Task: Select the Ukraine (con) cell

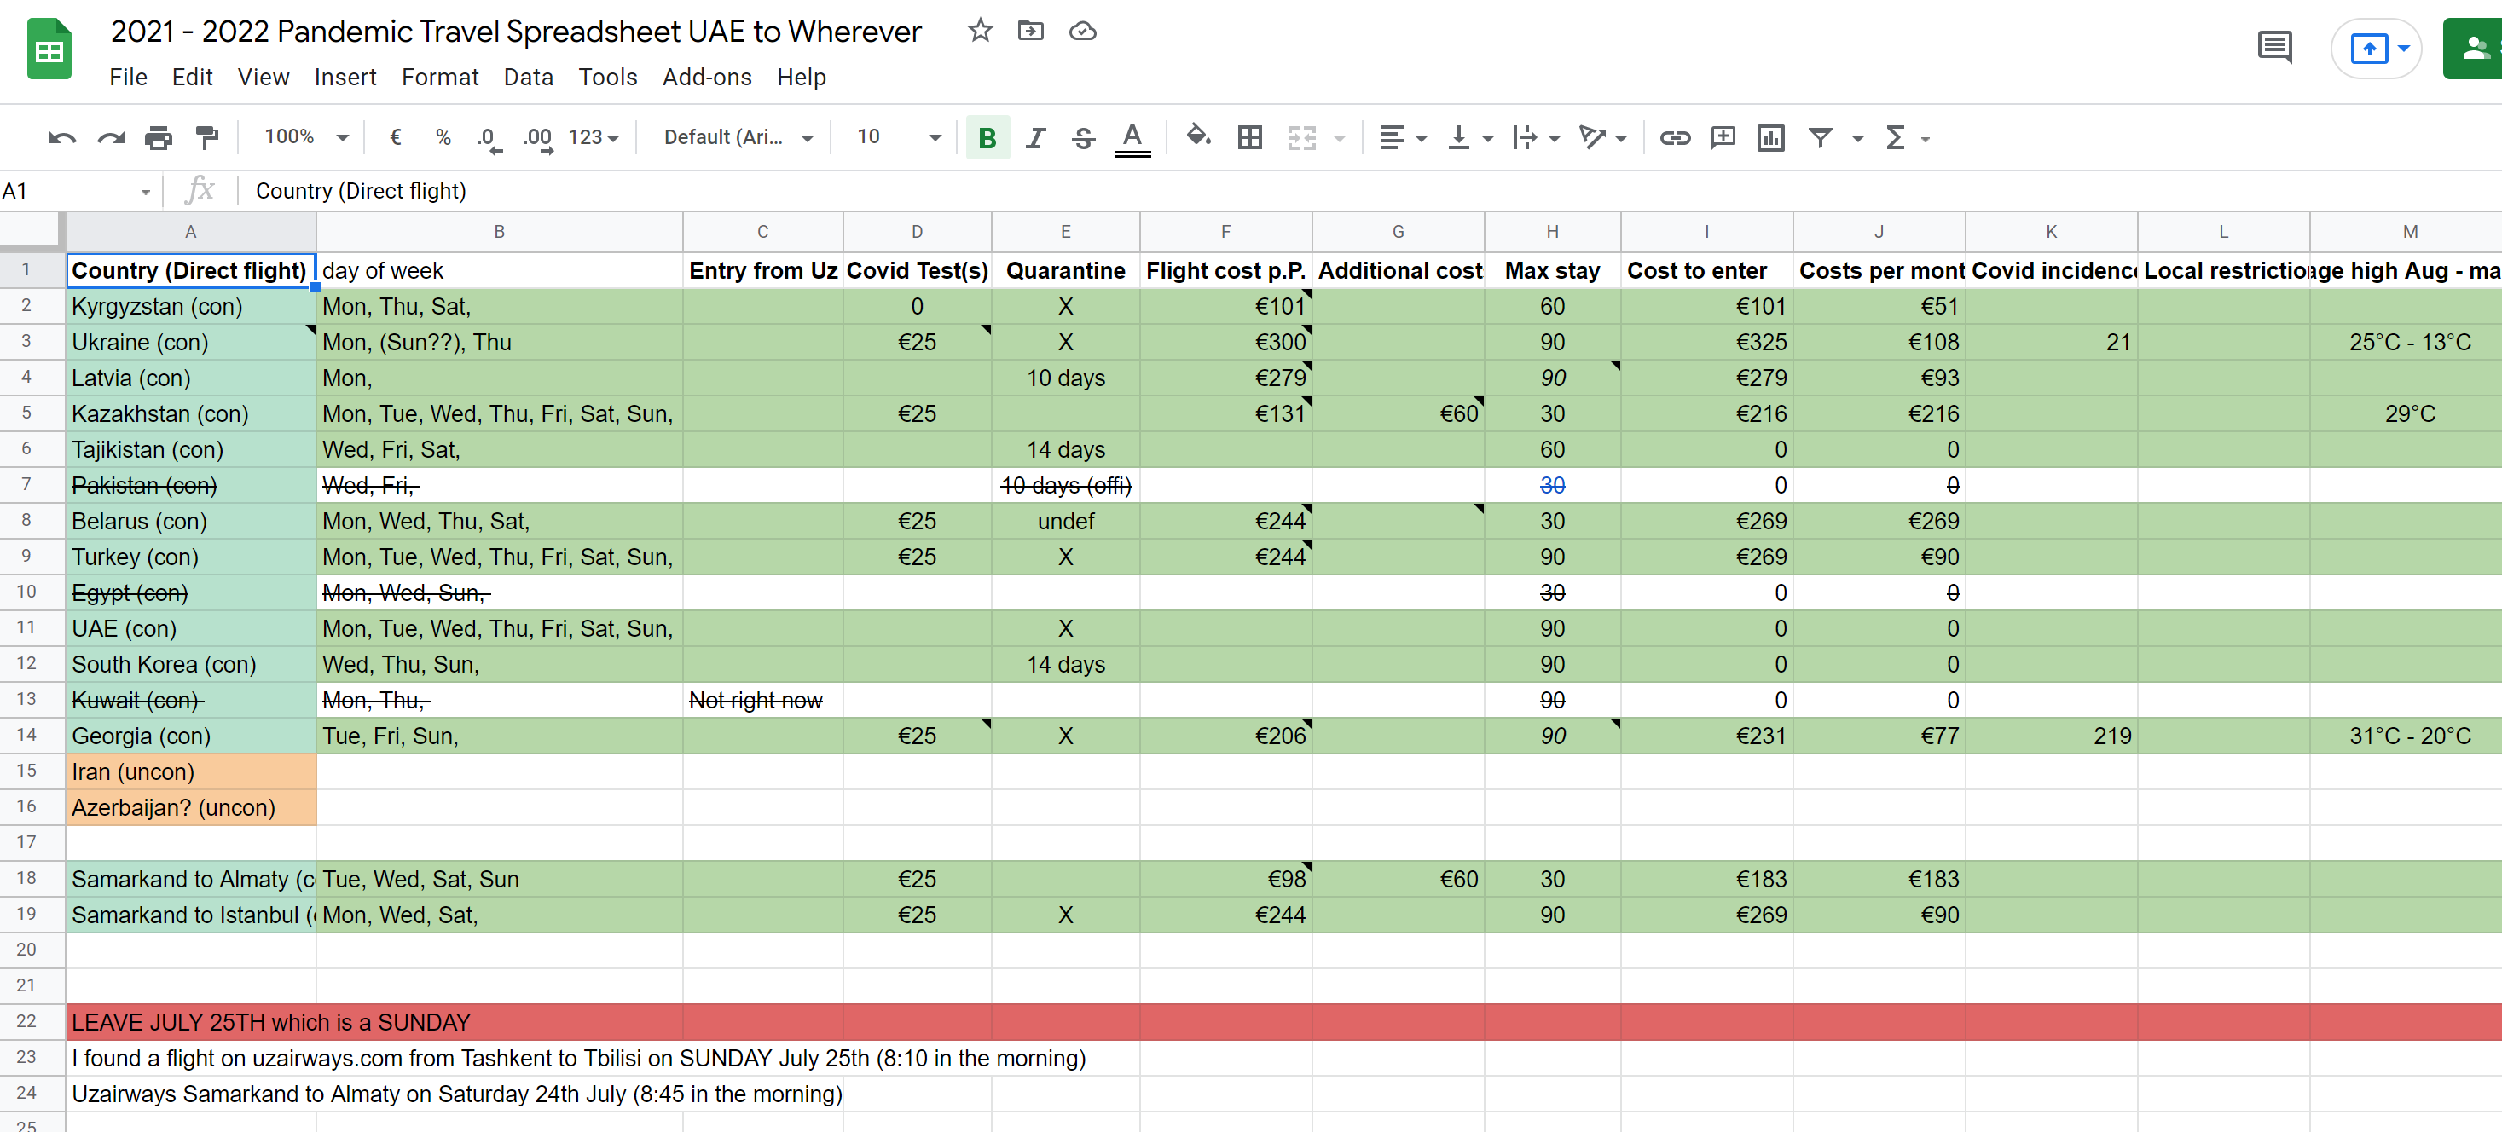Action: (190, 342)
